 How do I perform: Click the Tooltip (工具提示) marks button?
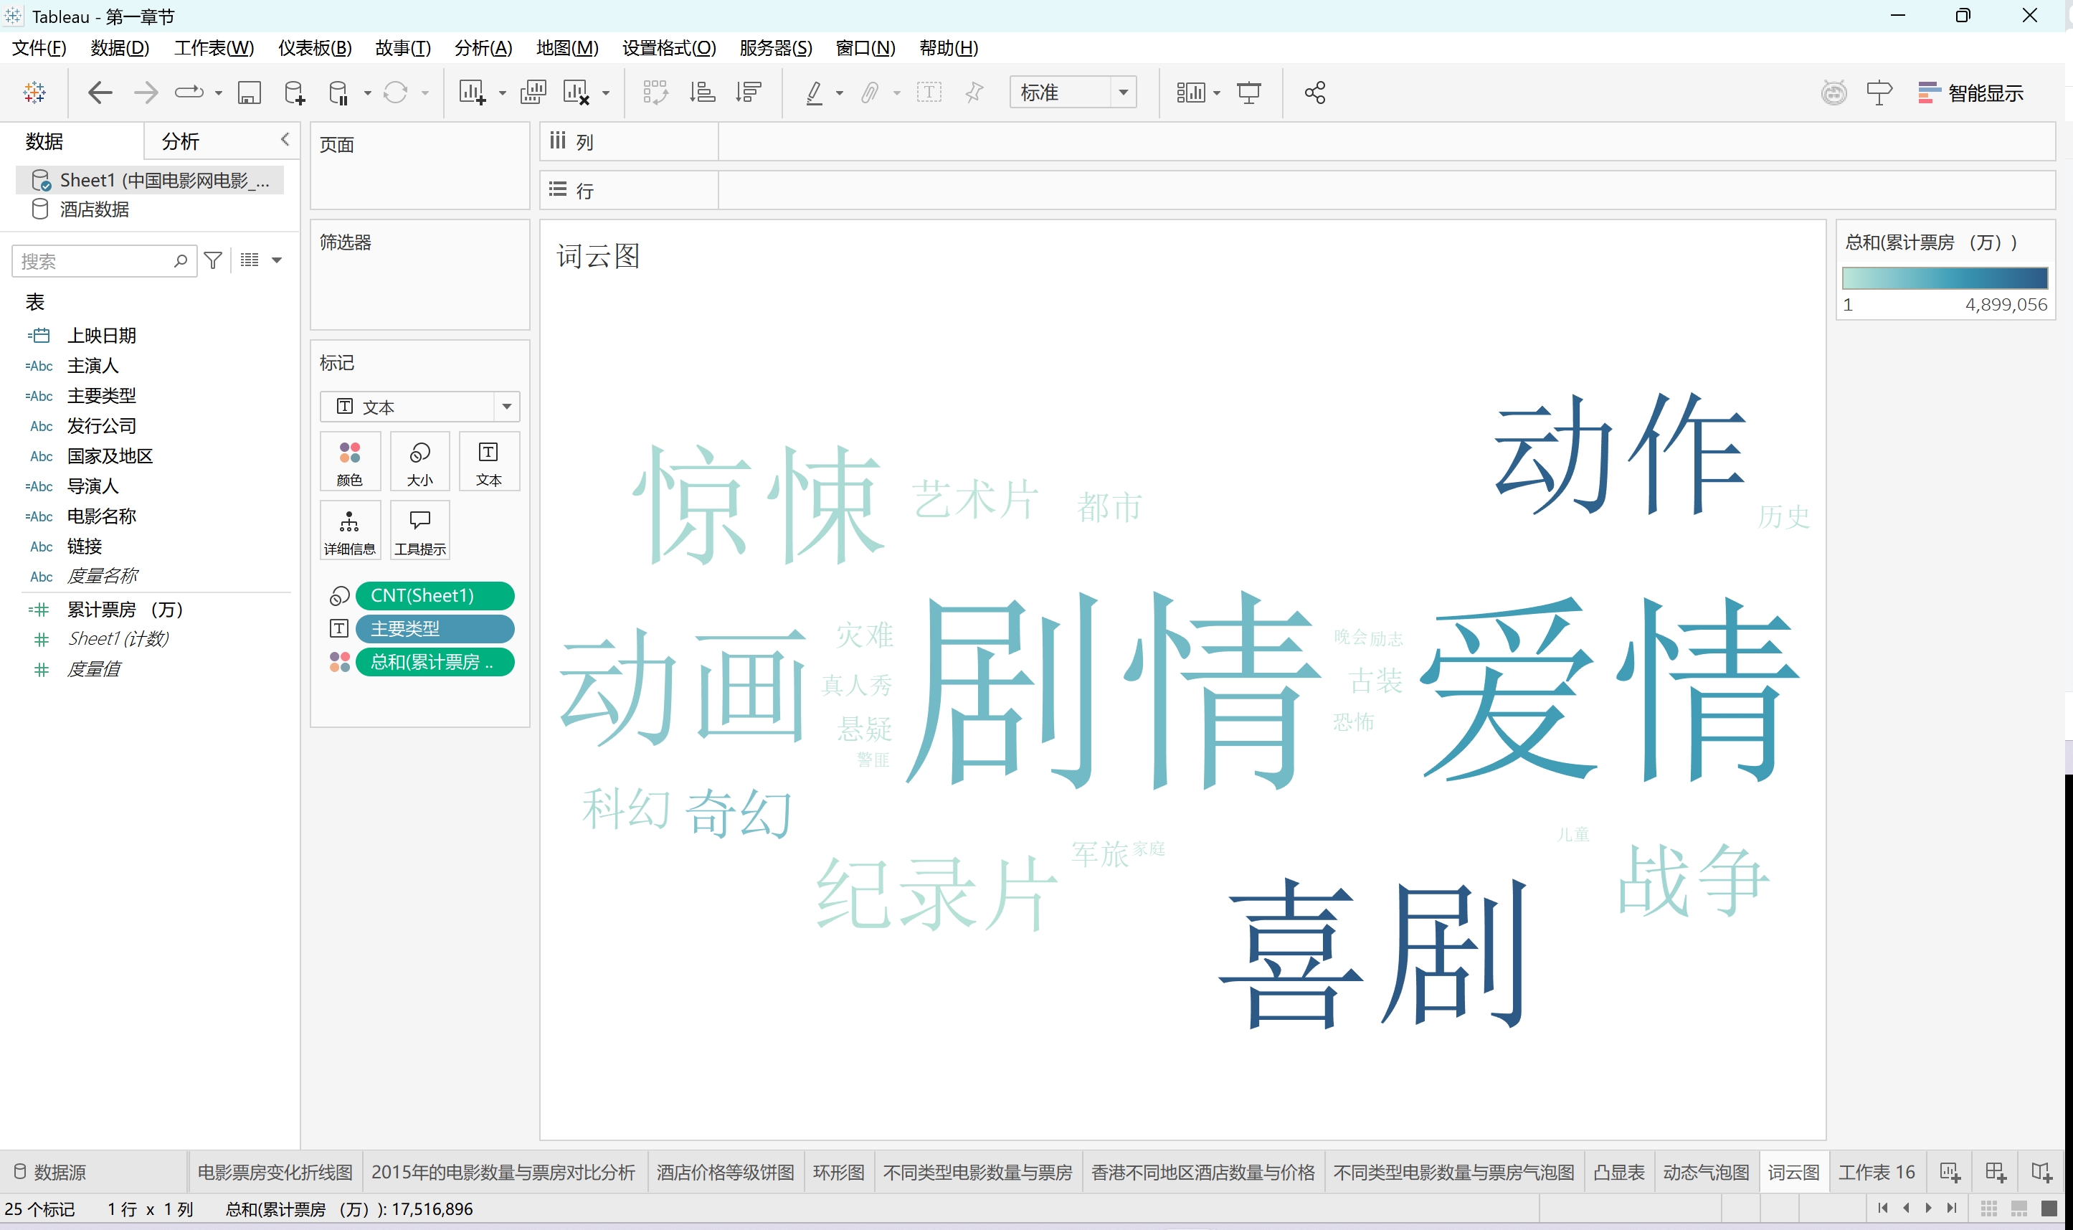coord(420,531)
